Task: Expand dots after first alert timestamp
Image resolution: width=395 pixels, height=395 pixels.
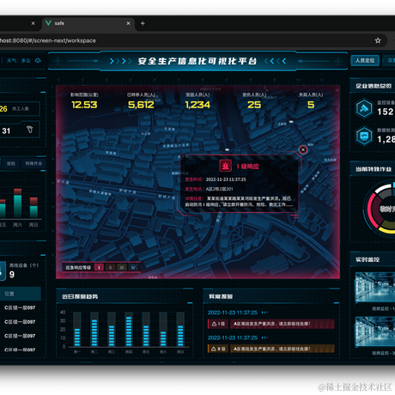Action: pos(264,313)
